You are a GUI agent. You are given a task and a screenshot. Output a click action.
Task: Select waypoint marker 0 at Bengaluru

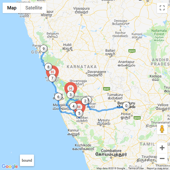coord(126,106)
